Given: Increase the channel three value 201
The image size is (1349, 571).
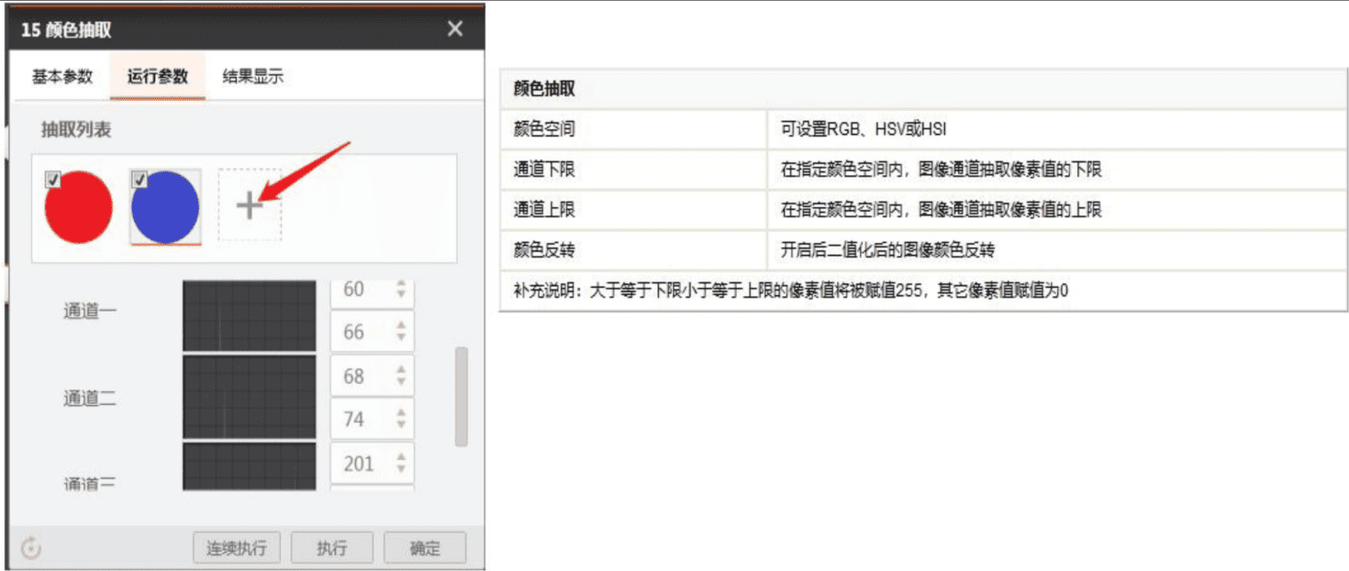Looking at the screenshot, I should pos(401,458).
